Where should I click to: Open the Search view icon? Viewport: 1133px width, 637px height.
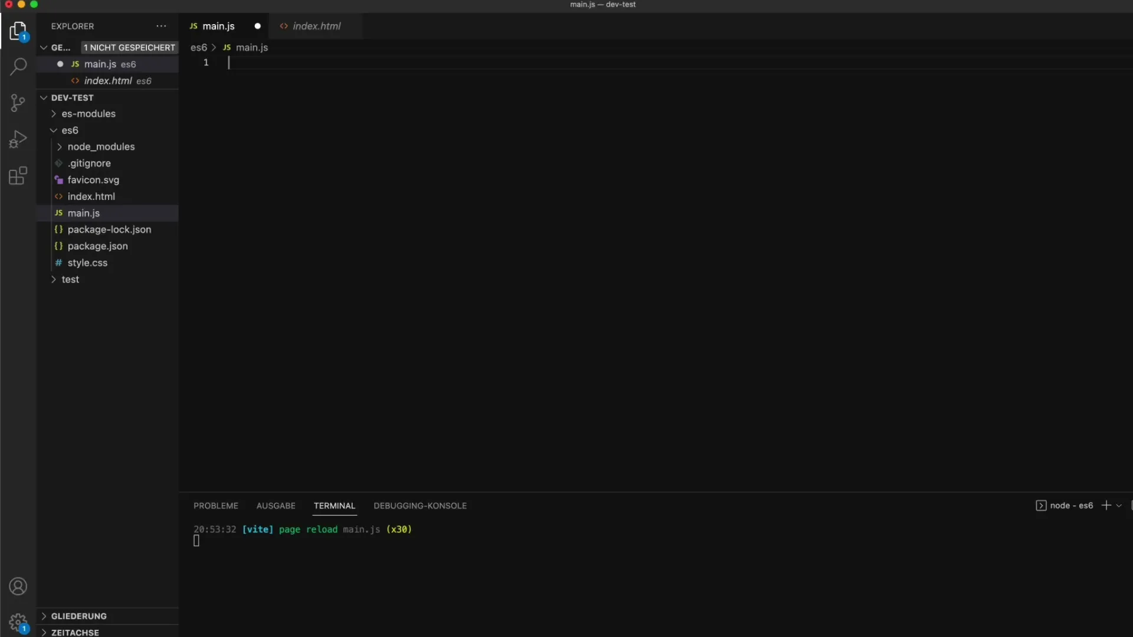click(18, 67)
